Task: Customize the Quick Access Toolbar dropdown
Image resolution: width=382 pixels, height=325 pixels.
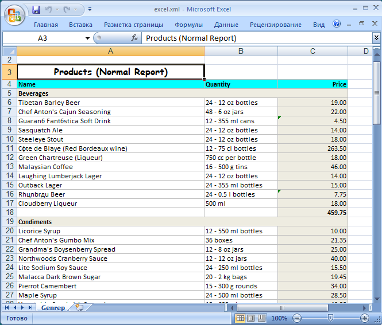Action: pyautogui.click(x=90, y=10)
